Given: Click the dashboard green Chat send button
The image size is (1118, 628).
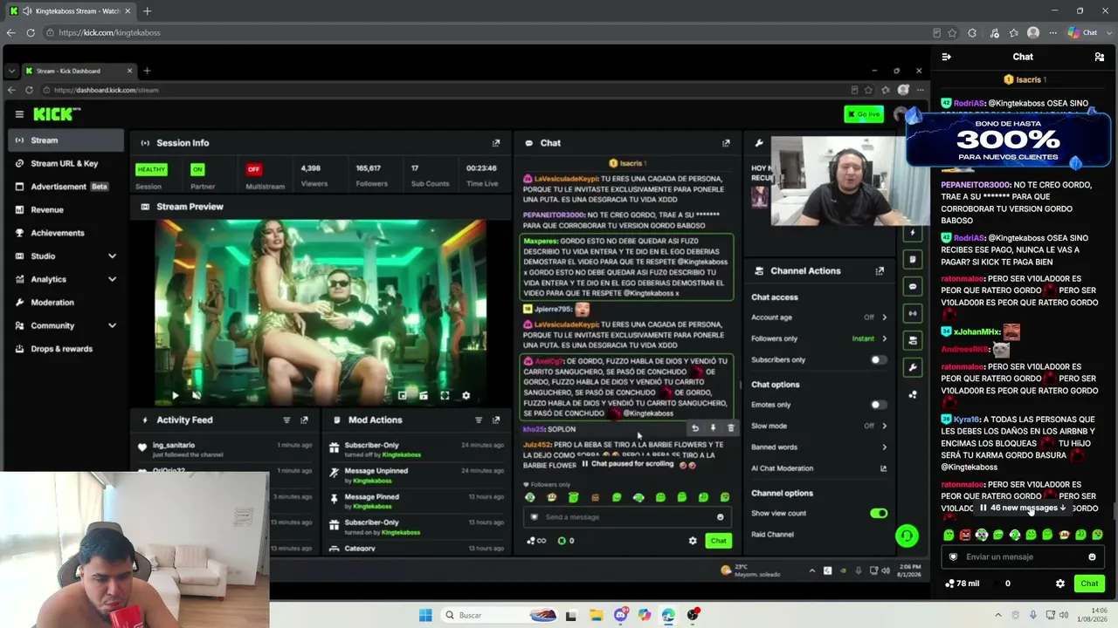Looking at the screenshot, I should coord(718,541).
